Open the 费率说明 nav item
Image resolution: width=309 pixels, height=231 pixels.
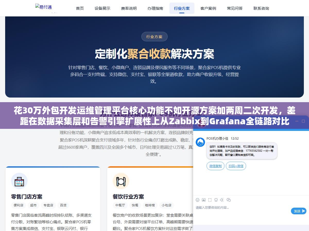129,8
